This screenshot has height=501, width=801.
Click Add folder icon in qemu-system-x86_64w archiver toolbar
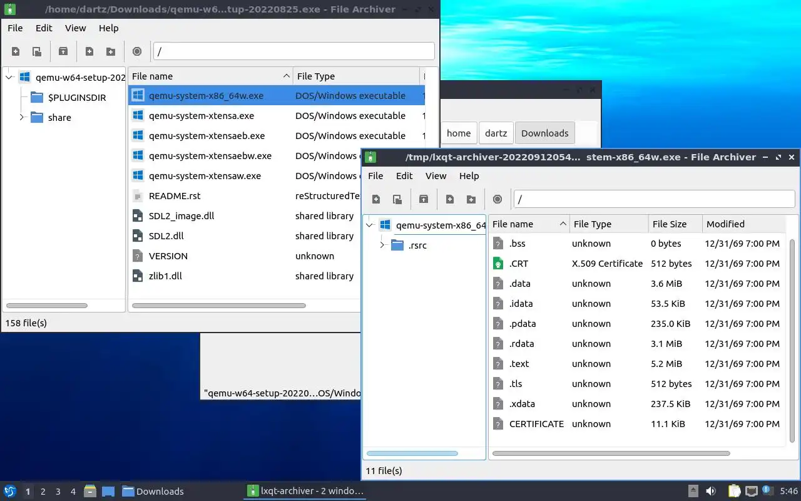tap(471, 199)
